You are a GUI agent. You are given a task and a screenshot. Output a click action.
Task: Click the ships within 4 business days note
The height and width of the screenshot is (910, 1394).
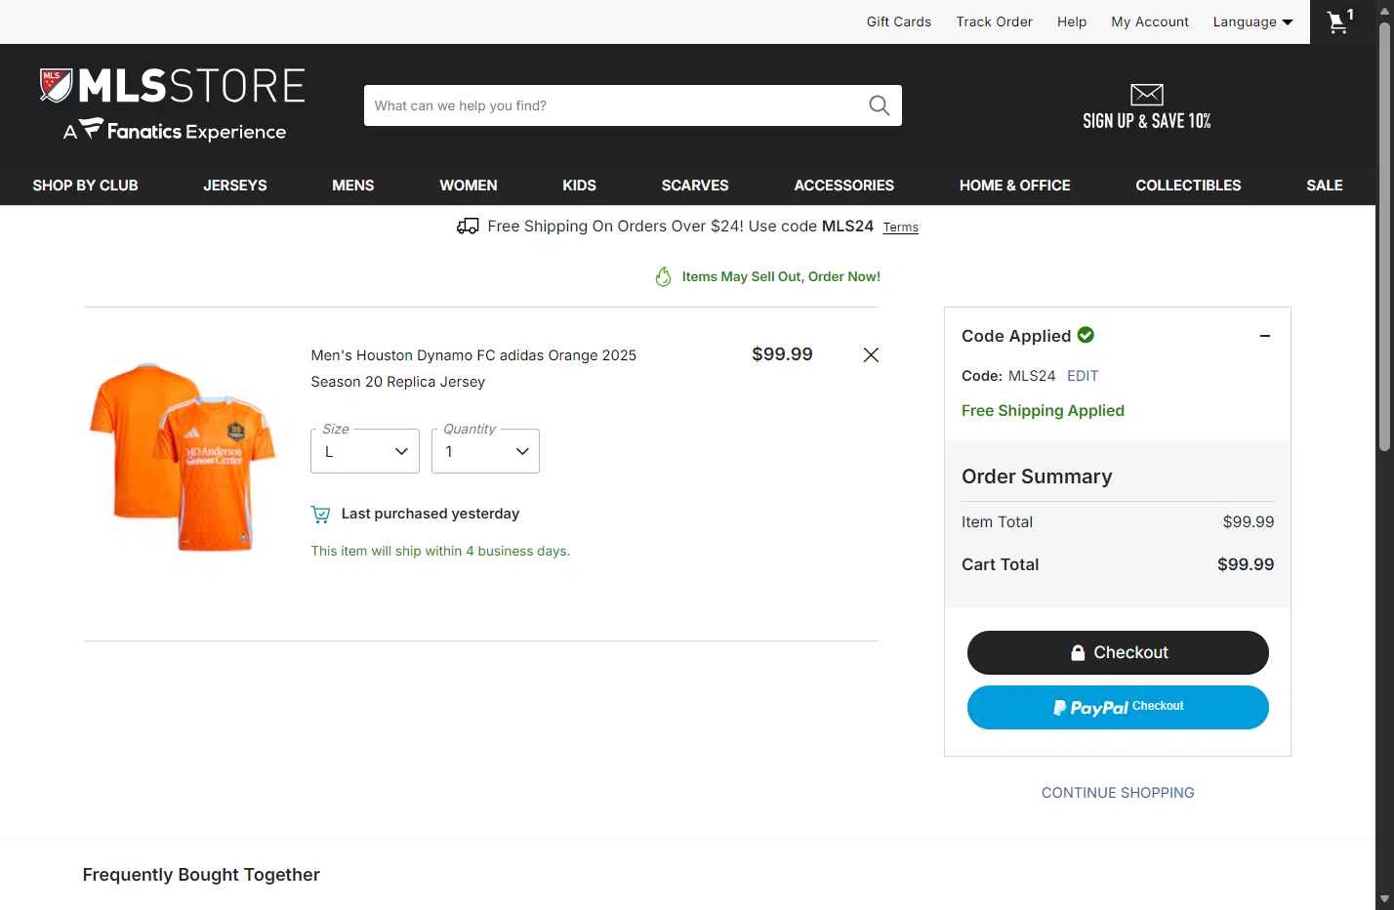click(440, 551)
